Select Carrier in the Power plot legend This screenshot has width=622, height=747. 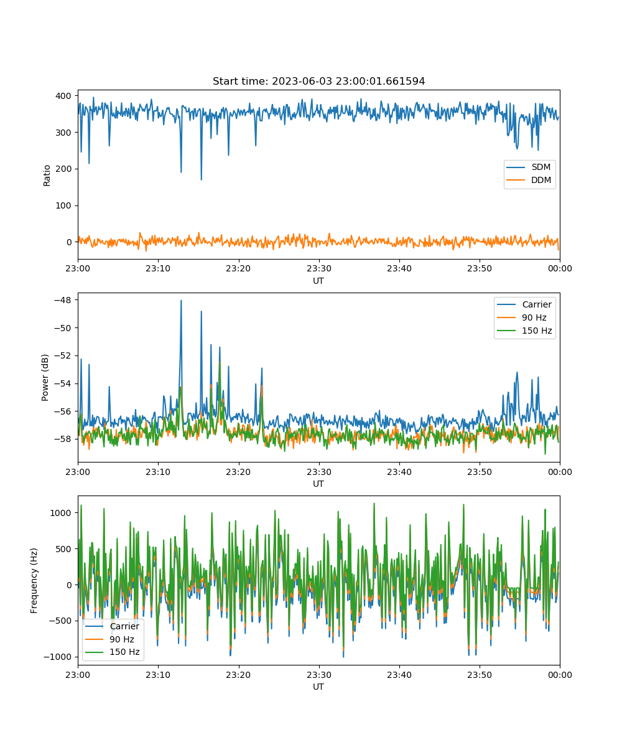[x=525, y=305]
